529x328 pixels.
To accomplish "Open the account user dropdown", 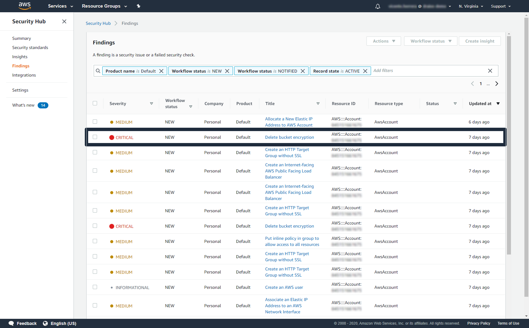I will (420, 6).
